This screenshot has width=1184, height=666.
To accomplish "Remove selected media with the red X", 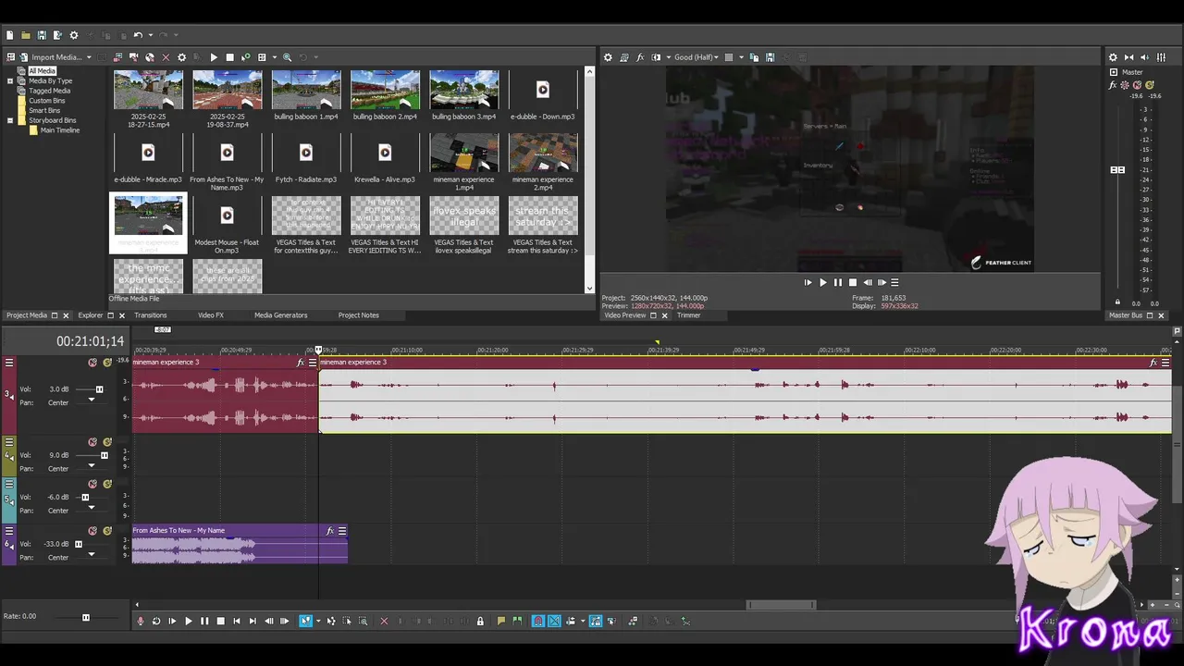I will coord(166,57).
